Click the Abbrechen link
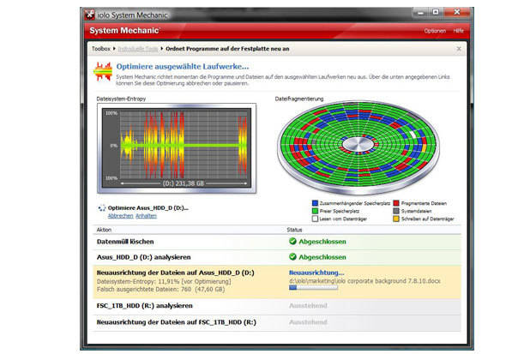 (x=120, y=216)
